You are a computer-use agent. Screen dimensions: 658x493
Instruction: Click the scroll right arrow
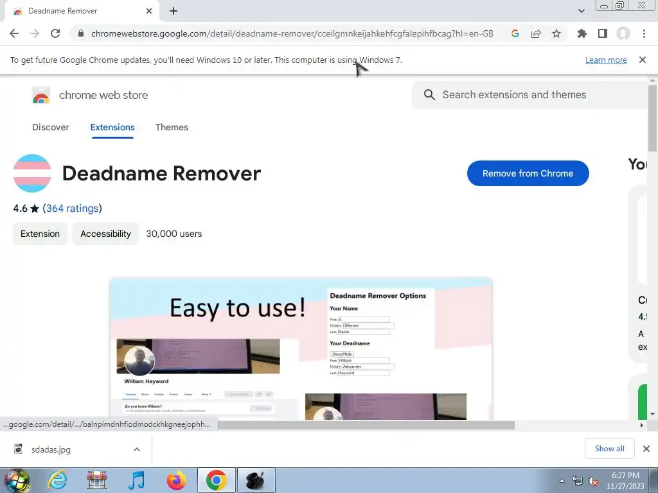pos(641,425)
